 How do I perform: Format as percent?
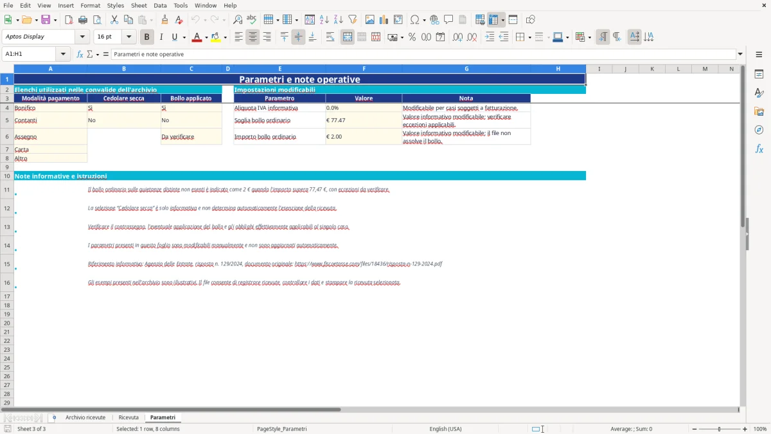coord(412,37)
